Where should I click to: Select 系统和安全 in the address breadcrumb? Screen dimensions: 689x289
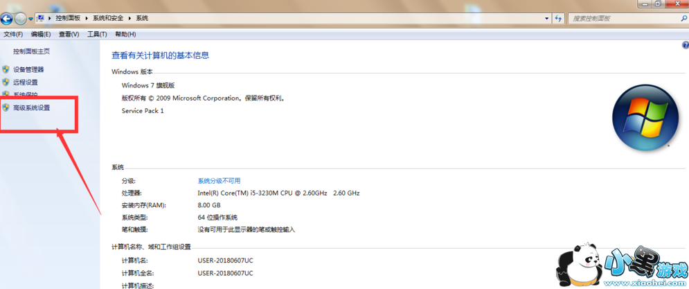click(x=107, y=18)
